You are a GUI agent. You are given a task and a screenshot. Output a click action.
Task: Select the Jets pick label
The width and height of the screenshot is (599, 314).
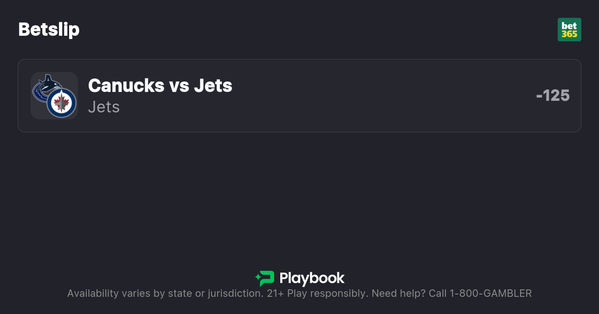click(104, 107)
